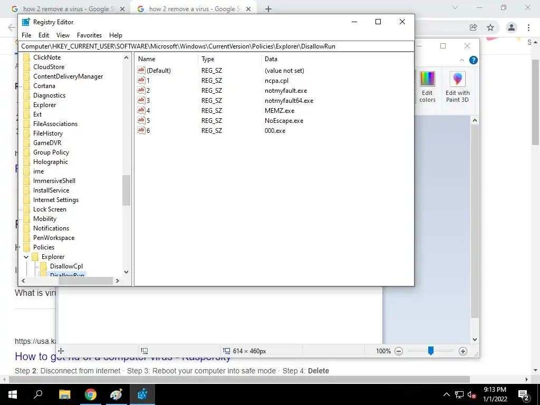Click the string icon of value 4
Viewport: 540px width, 405px height.
(141, 110)
